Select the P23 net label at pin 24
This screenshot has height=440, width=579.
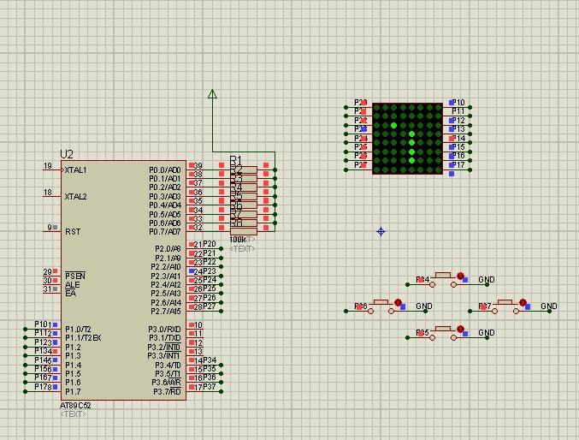click(210, 271)
